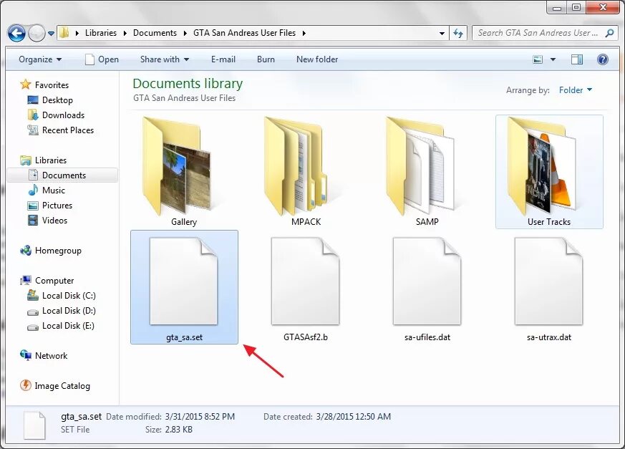Viewport: 625px width, 449px height.
Task: Select the MPACK folder
Action: [306, 171]
